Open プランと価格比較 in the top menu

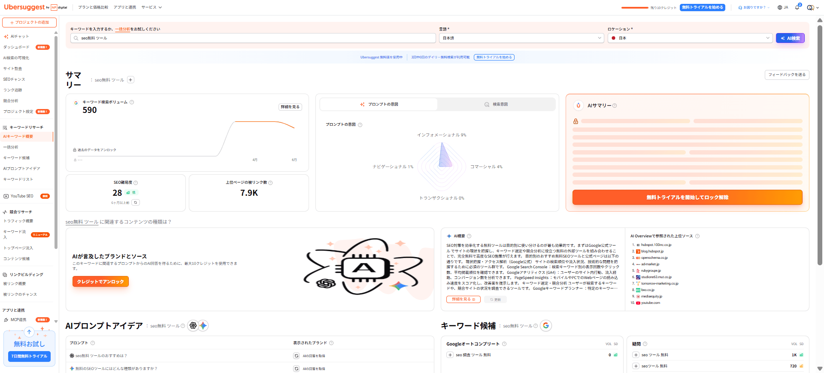click(x=93, y=7)
